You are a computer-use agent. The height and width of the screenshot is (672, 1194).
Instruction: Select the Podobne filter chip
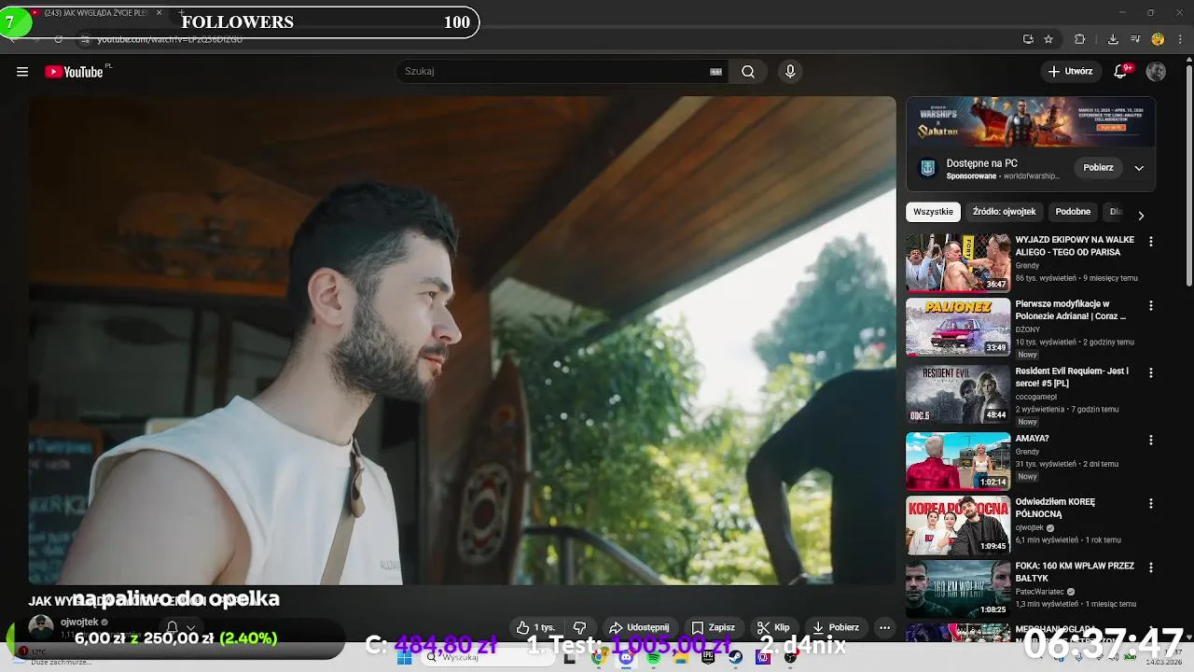pos(1073,212)
